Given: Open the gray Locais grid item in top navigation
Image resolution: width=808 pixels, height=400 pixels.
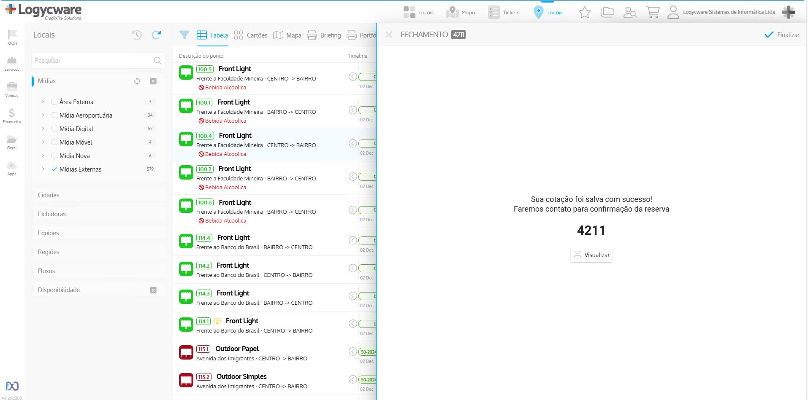Looking at the screenshot, I should pos(418,12).
